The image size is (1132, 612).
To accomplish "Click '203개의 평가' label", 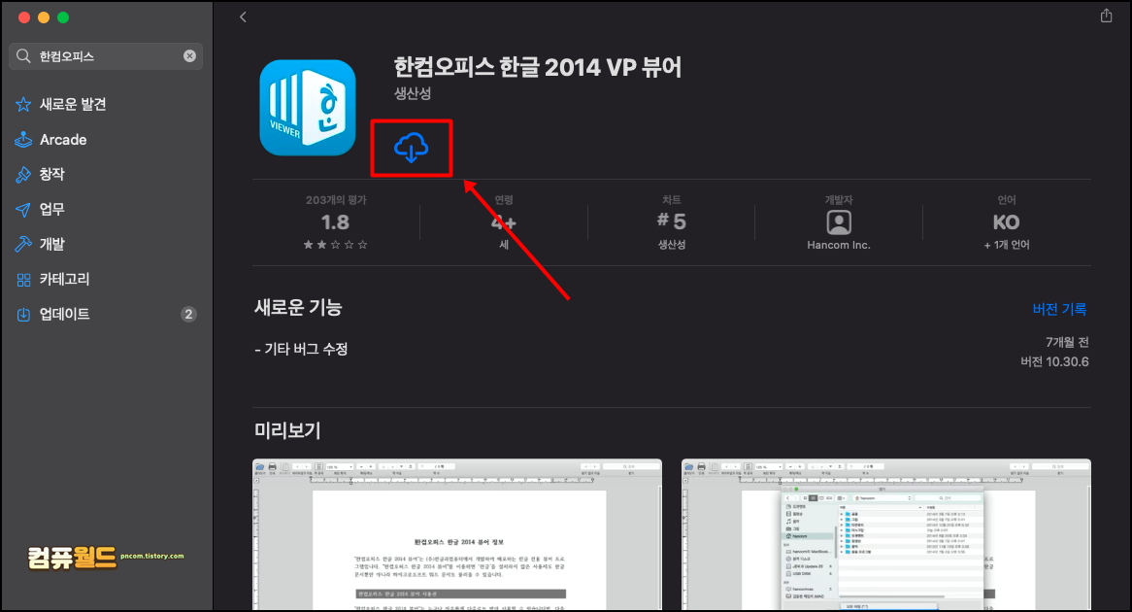I will 336,199.
